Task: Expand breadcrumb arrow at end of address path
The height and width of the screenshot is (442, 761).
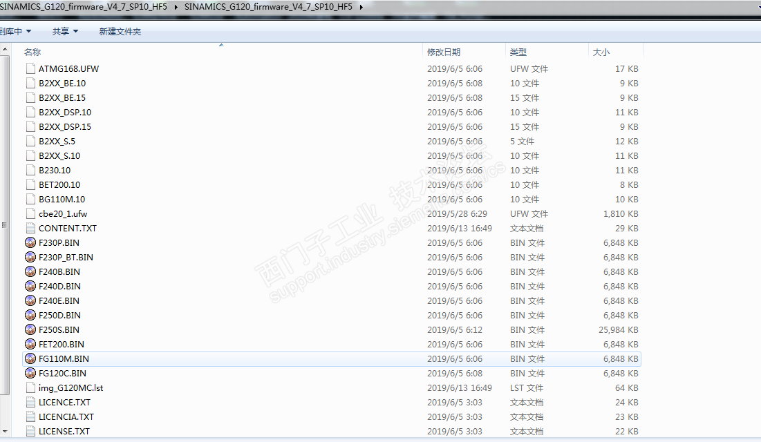Action: click(x=361, y=7)
